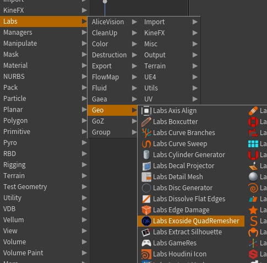
Task: Open the Material category
Action: (43, 66)
